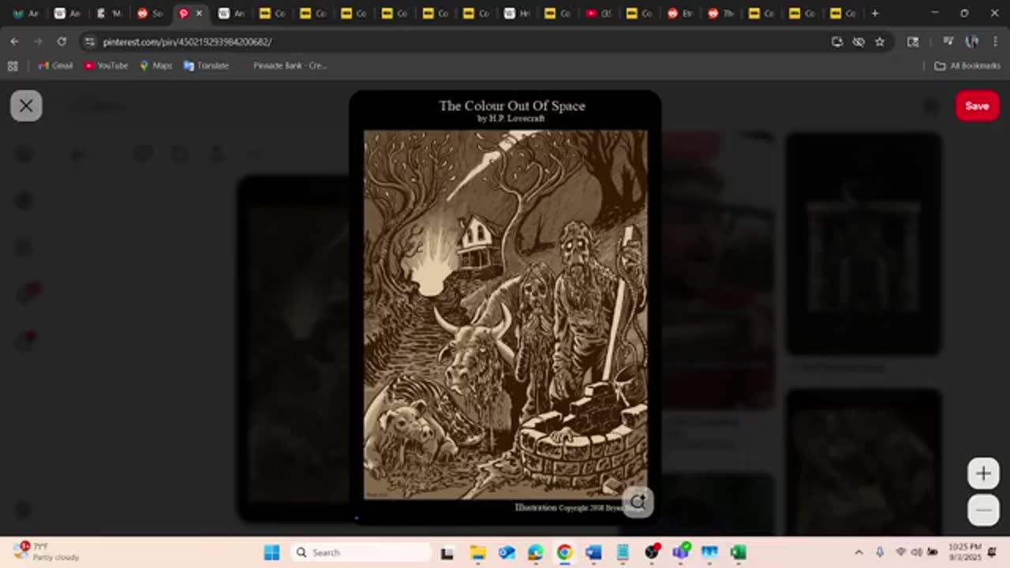1010x568 pixels.
Task: Open Microsoft Teams from the taskbar
Action: click(x=680, y=552)
